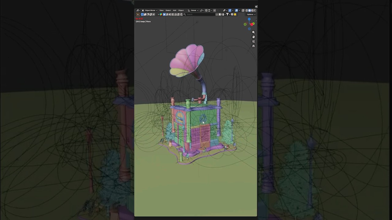Open the Object menu
The height and width of the screenshot is (220, 392).
[181, 10]
